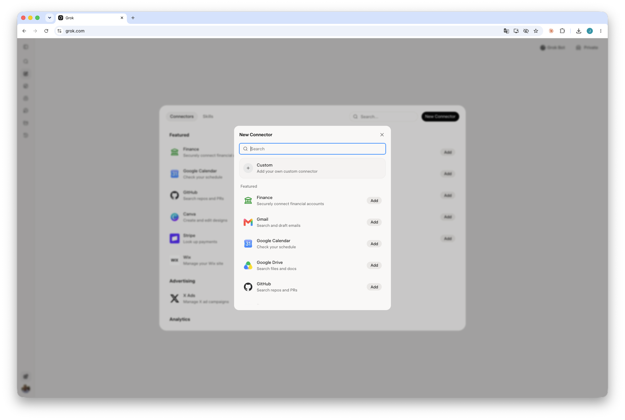Add the Google Calendar connector

click(x=374, y=244)
